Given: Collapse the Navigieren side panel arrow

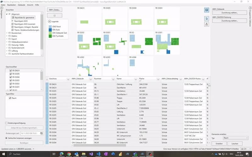Looking at the screenshot, I should [2, 8].
